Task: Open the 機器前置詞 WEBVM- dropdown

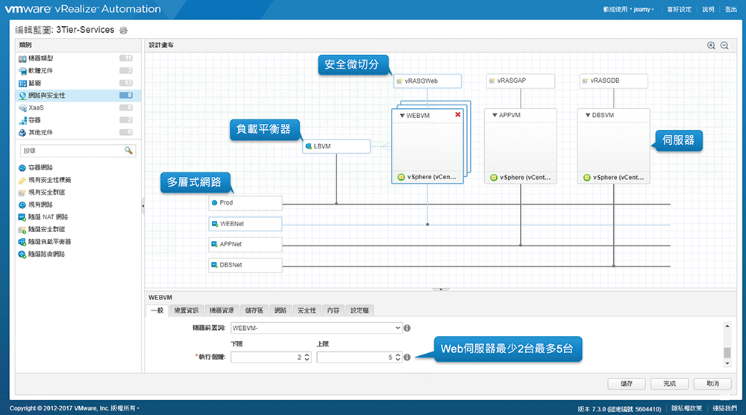Action: [316, 328]
